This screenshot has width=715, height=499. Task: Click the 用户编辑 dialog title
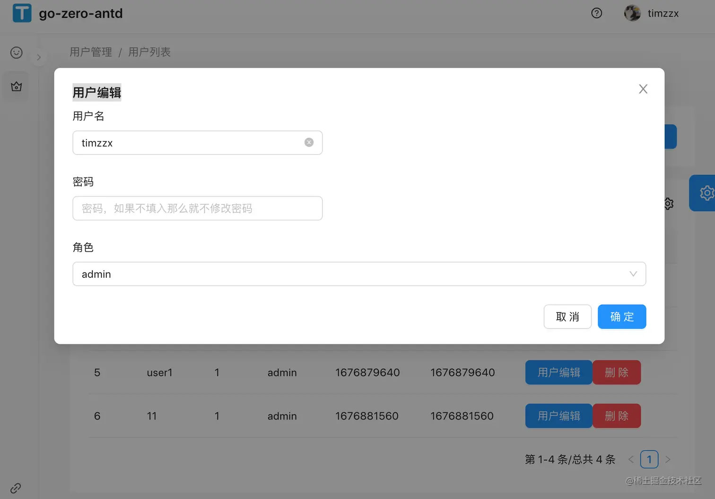click(97, 93)
